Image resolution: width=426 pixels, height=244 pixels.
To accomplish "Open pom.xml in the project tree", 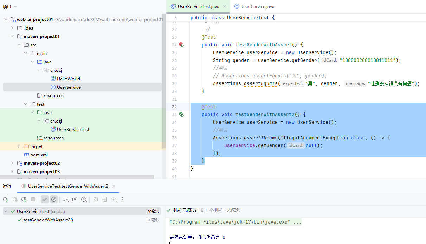I will [x=39, y=155].
